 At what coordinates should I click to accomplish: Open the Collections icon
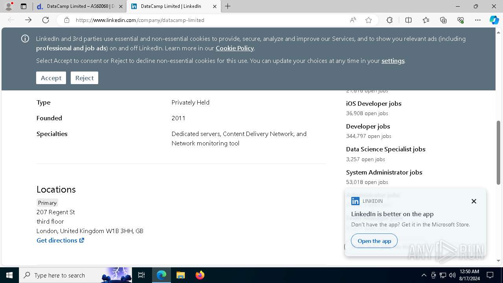443,20
